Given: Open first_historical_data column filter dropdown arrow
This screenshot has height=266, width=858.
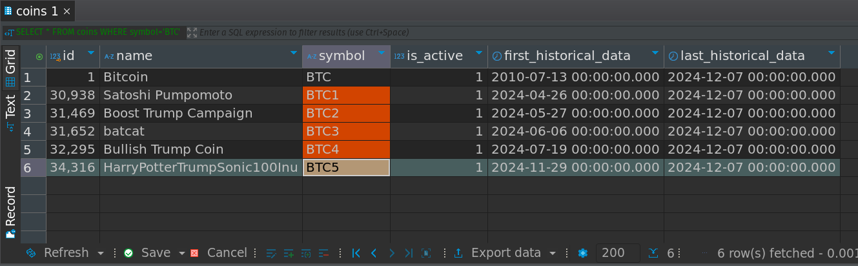Looking at the screenshot, I should (x=655, y=53).
